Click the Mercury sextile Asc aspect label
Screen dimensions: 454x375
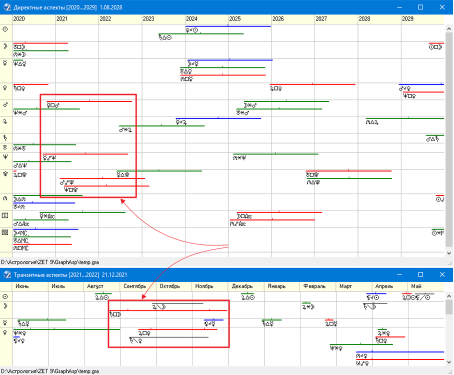[47, 216]
